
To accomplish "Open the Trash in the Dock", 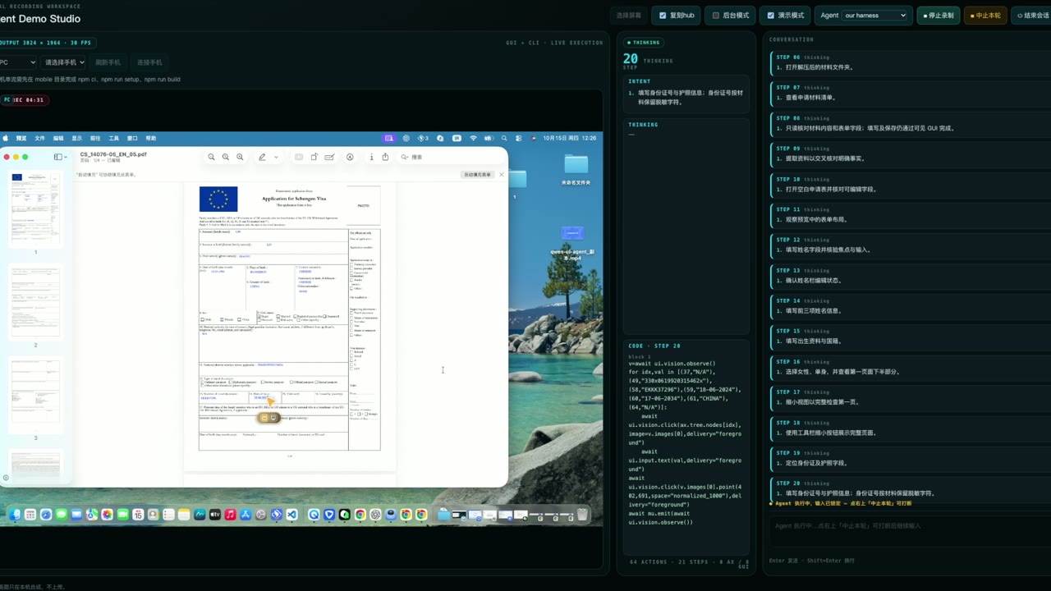I will (582, 515).
